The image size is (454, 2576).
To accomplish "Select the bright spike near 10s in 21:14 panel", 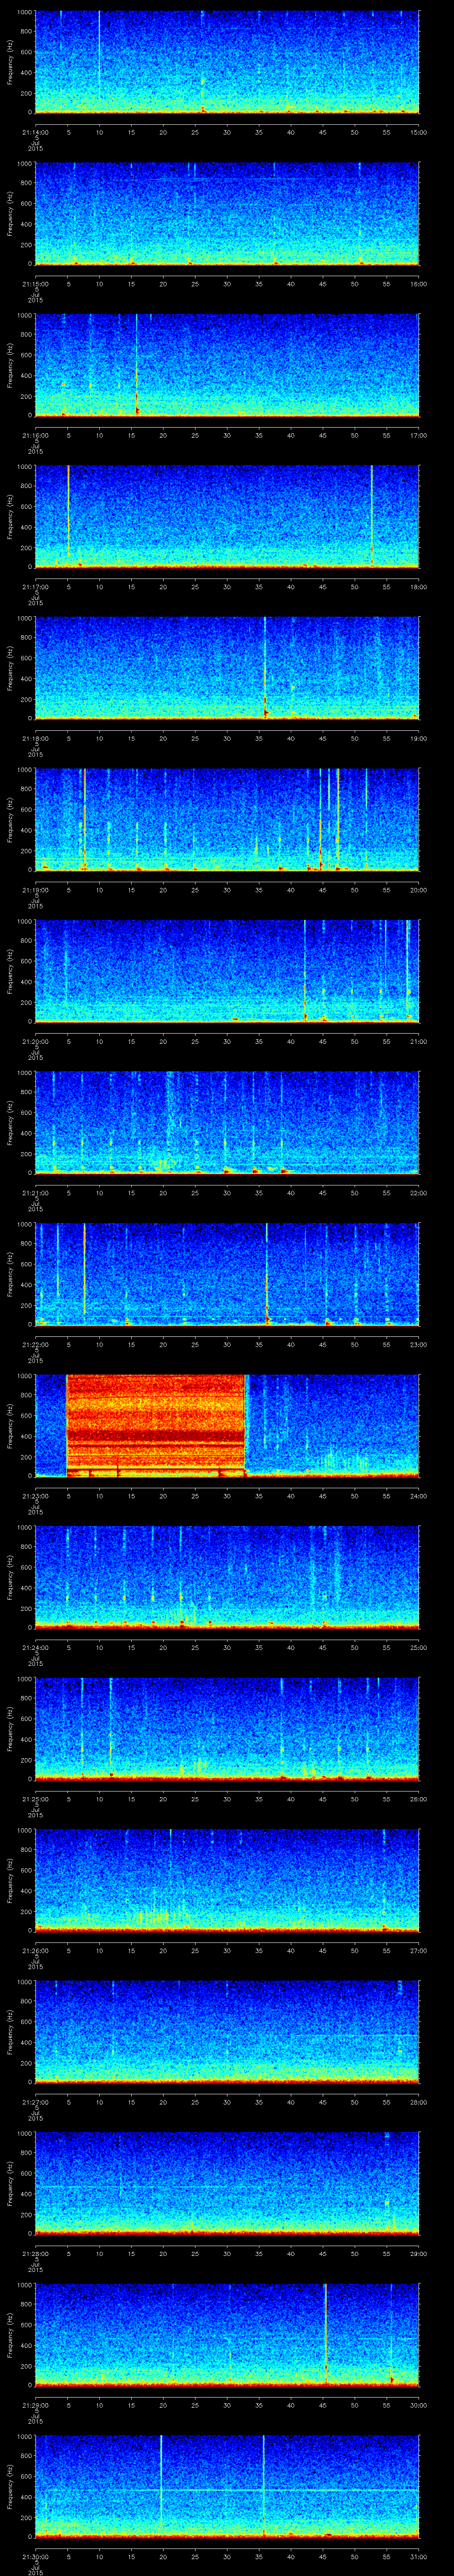I will pyautogui.click(x=99, y=60).
